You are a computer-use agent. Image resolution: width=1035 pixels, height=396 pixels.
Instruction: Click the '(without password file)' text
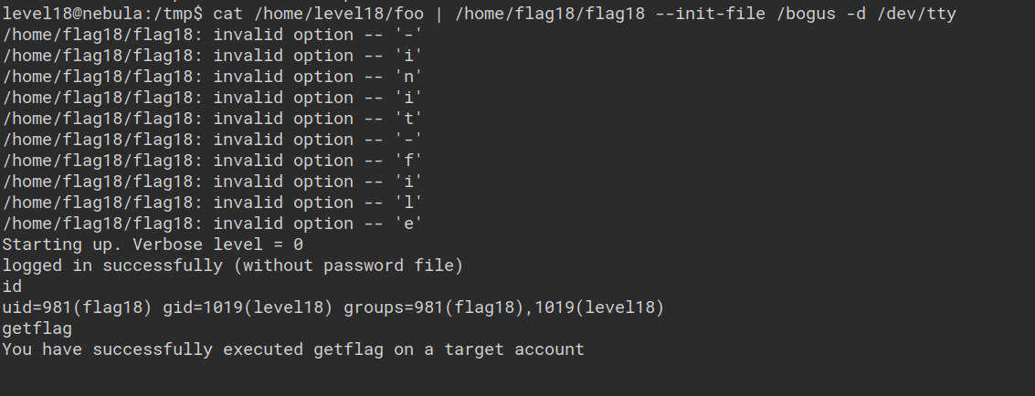coord(349,266)
